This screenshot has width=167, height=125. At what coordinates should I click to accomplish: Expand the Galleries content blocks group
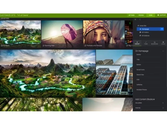tap(163, 103)
